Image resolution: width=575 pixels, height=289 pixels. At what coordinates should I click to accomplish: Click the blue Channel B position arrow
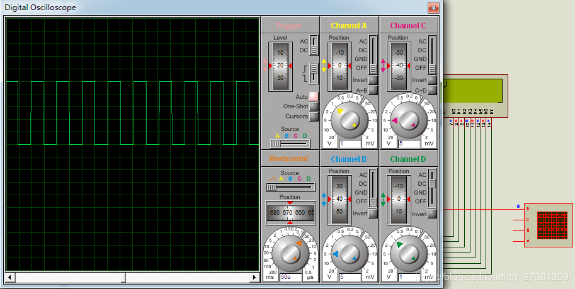click(x=324, y=200)
